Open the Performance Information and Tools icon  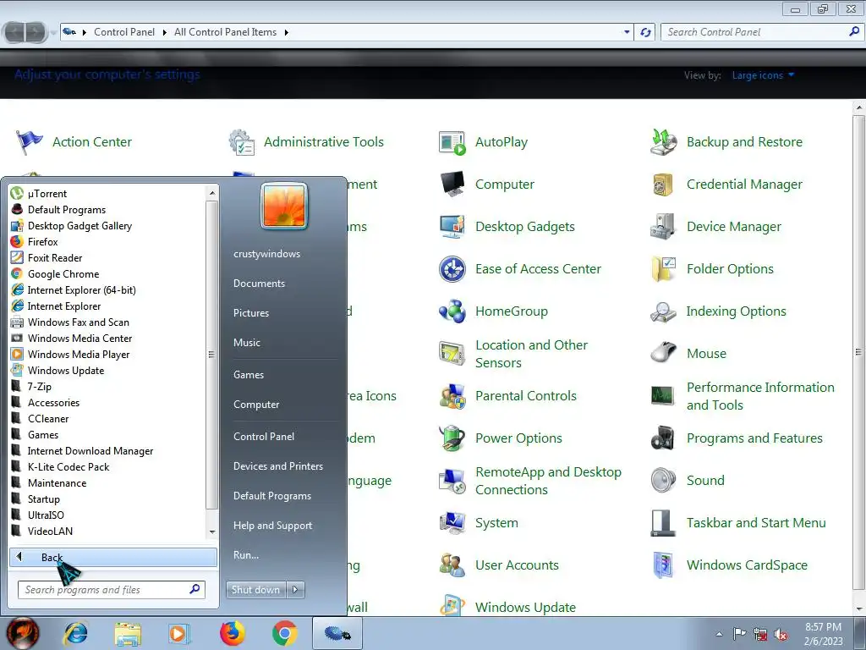[x=663, y=396]
